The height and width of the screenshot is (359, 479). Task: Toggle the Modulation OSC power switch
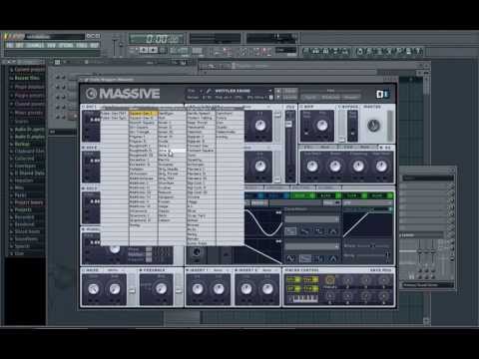[x=84, y=229]
